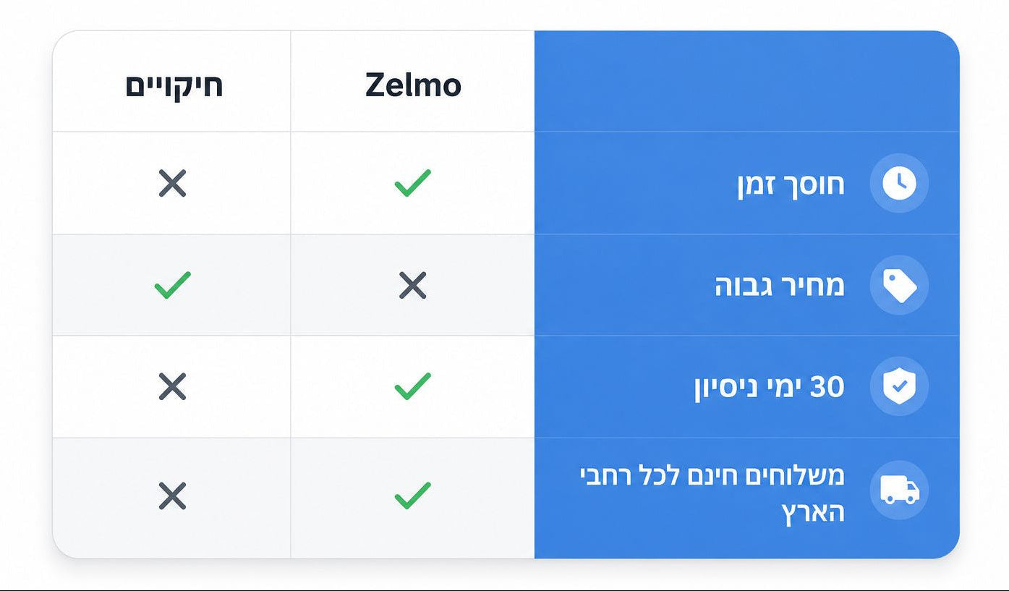
Task: Select the חיקויים column header
Action: [174, 85]
